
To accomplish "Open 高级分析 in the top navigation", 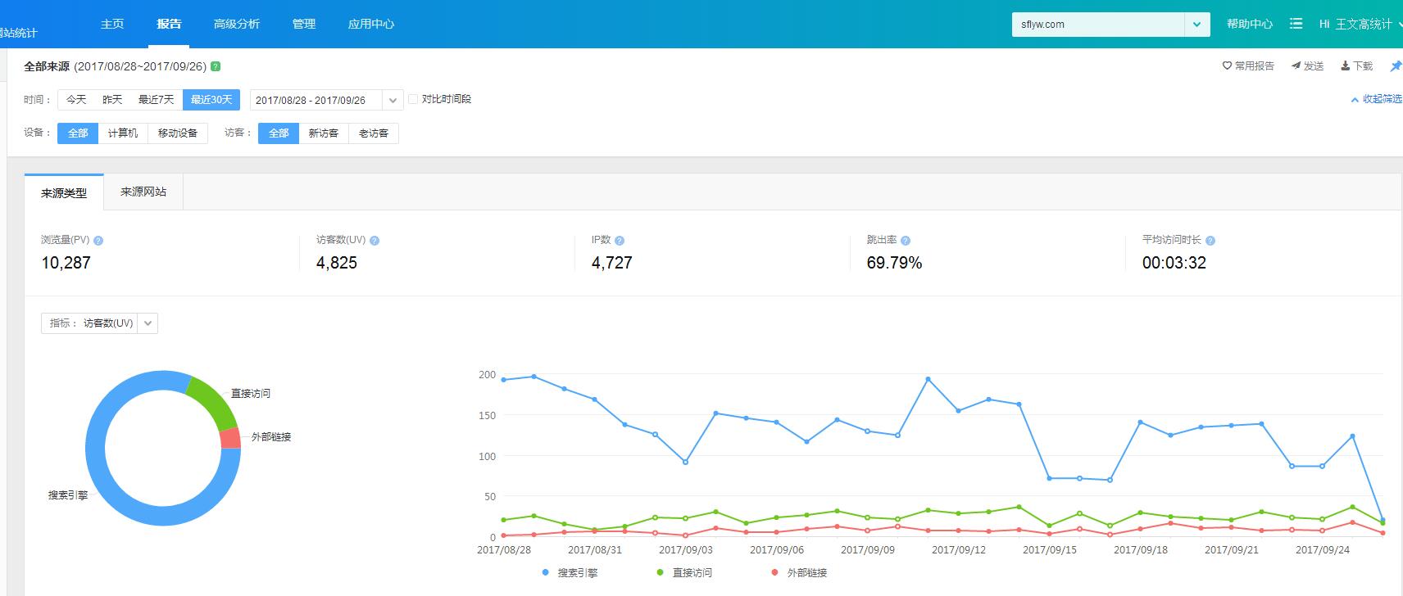I will 236,24.
